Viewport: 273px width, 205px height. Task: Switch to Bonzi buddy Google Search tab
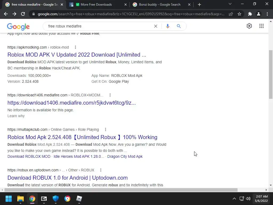(162, 5)
